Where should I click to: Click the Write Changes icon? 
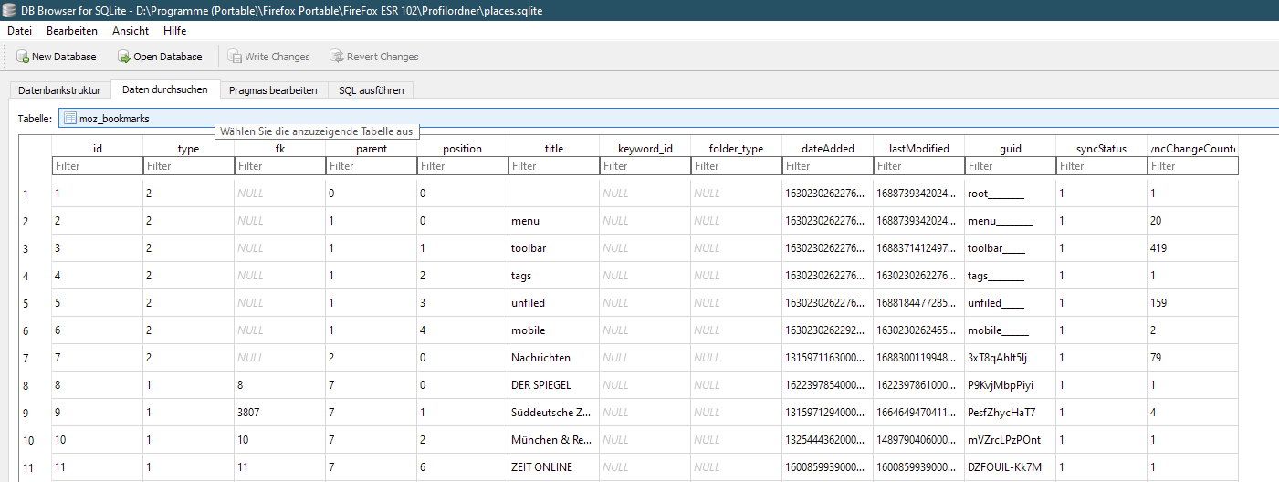point(235,57)
